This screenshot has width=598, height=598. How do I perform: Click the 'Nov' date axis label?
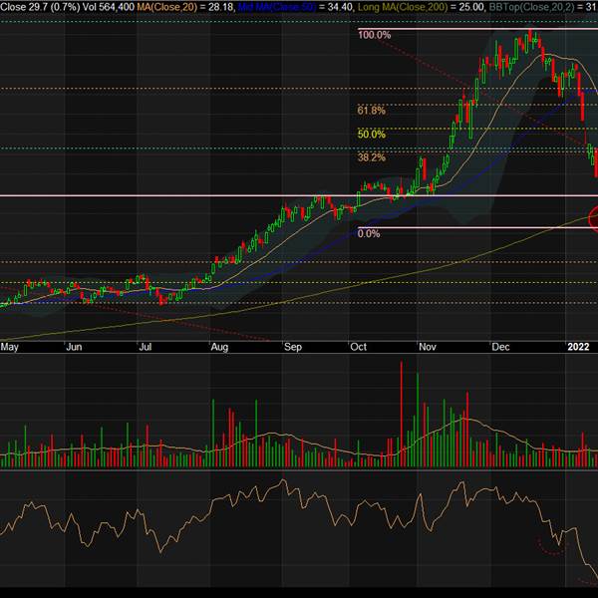coord(428,347)
